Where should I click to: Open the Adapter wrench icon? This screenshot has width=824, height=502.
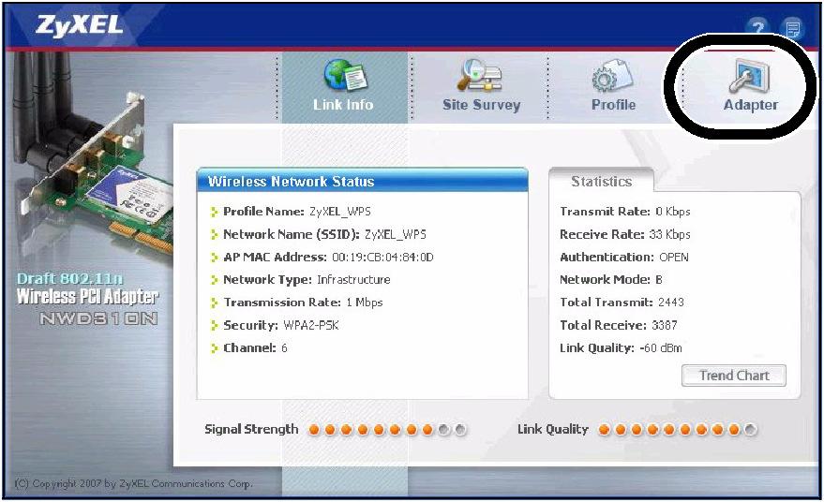tap(749, 75)
